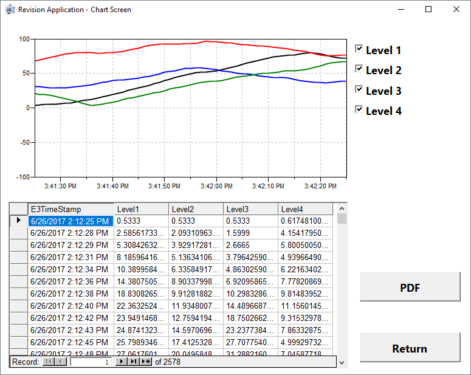Jump to last record button
This screenshot has width=471, height=375.
[x=133, y=362]
